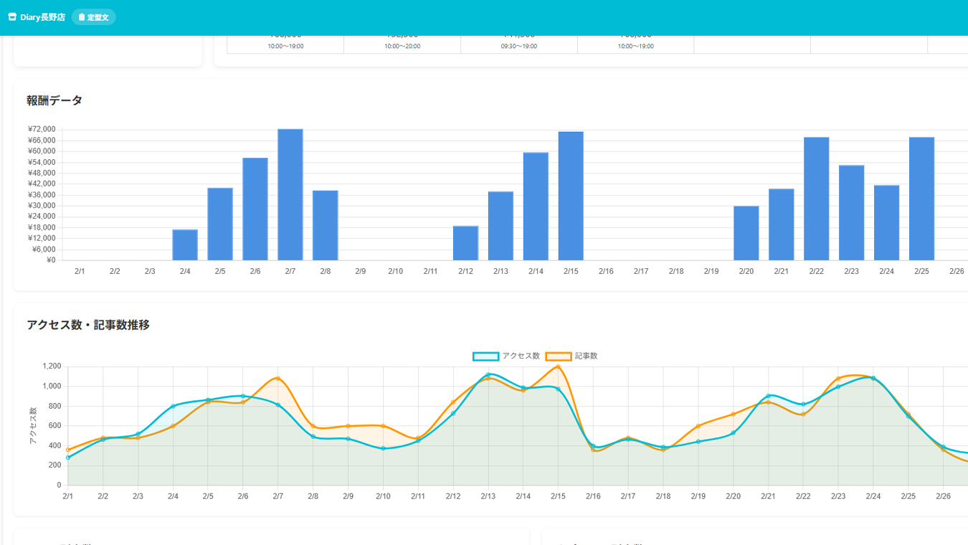Click the Diary長野店 header title
The width and height of the screenshot is (968, 545).
point(42,17)
